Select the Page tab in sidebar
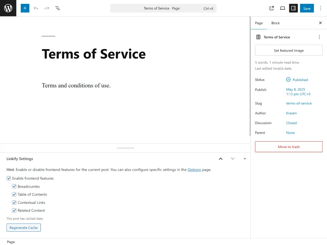Screen dimensions: 327x245 coord(259,23)
